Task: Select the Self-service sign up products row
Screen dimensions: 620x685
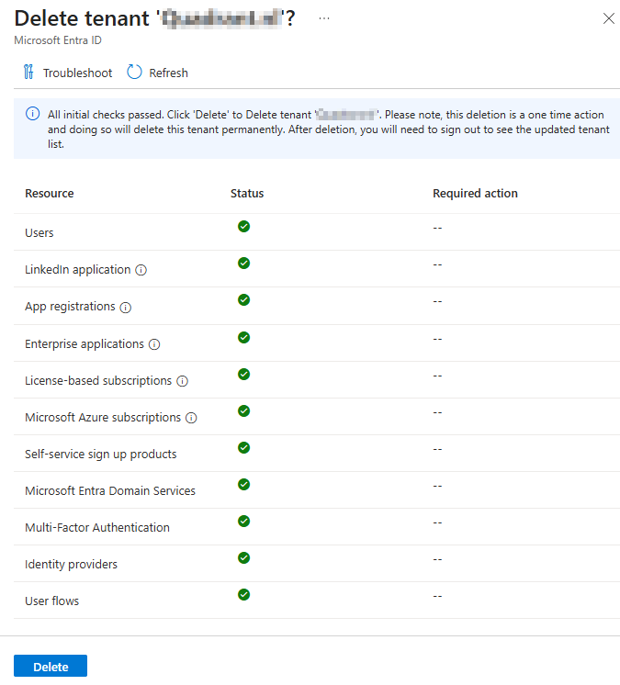Action: point(317,454)
